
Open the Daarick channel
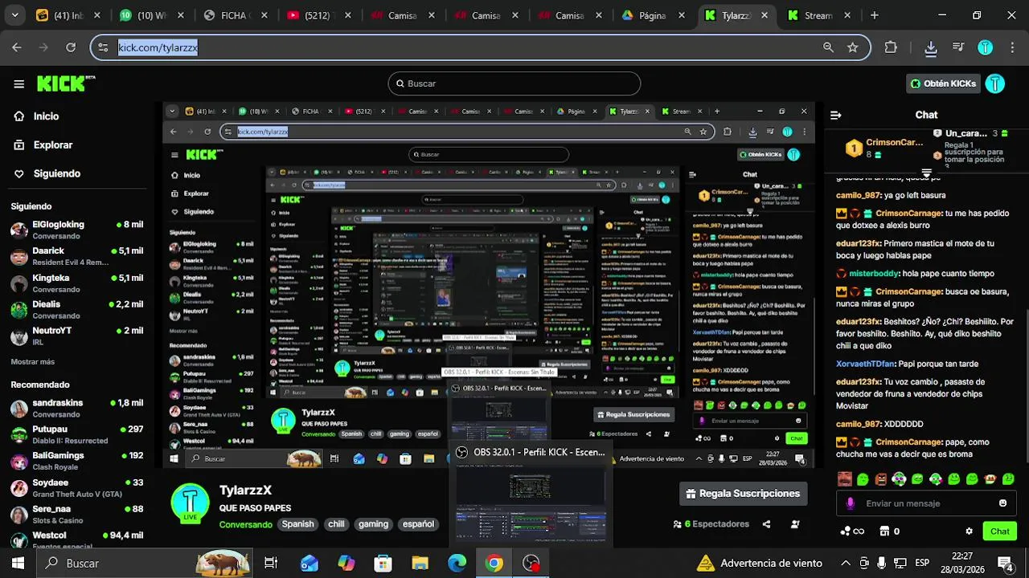[76, 256]
